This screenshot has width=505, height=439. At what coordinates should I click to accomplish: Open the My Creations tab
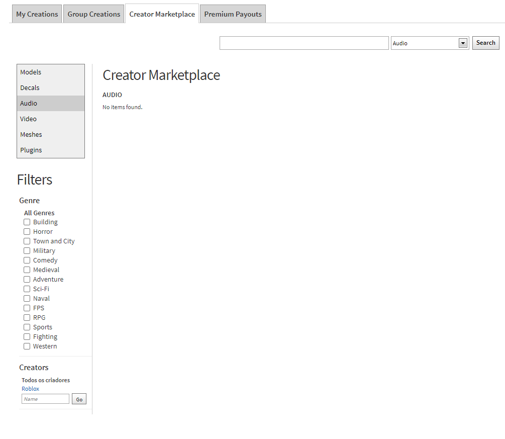(x=37, y=14)
